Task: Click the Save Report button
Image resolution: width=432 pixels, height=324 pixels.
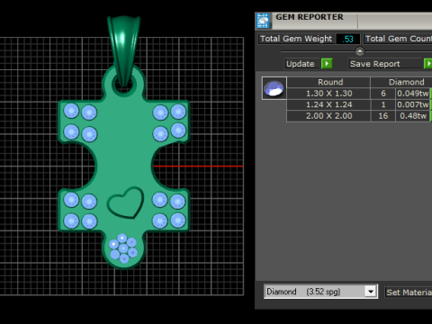Action: point(385,64)
